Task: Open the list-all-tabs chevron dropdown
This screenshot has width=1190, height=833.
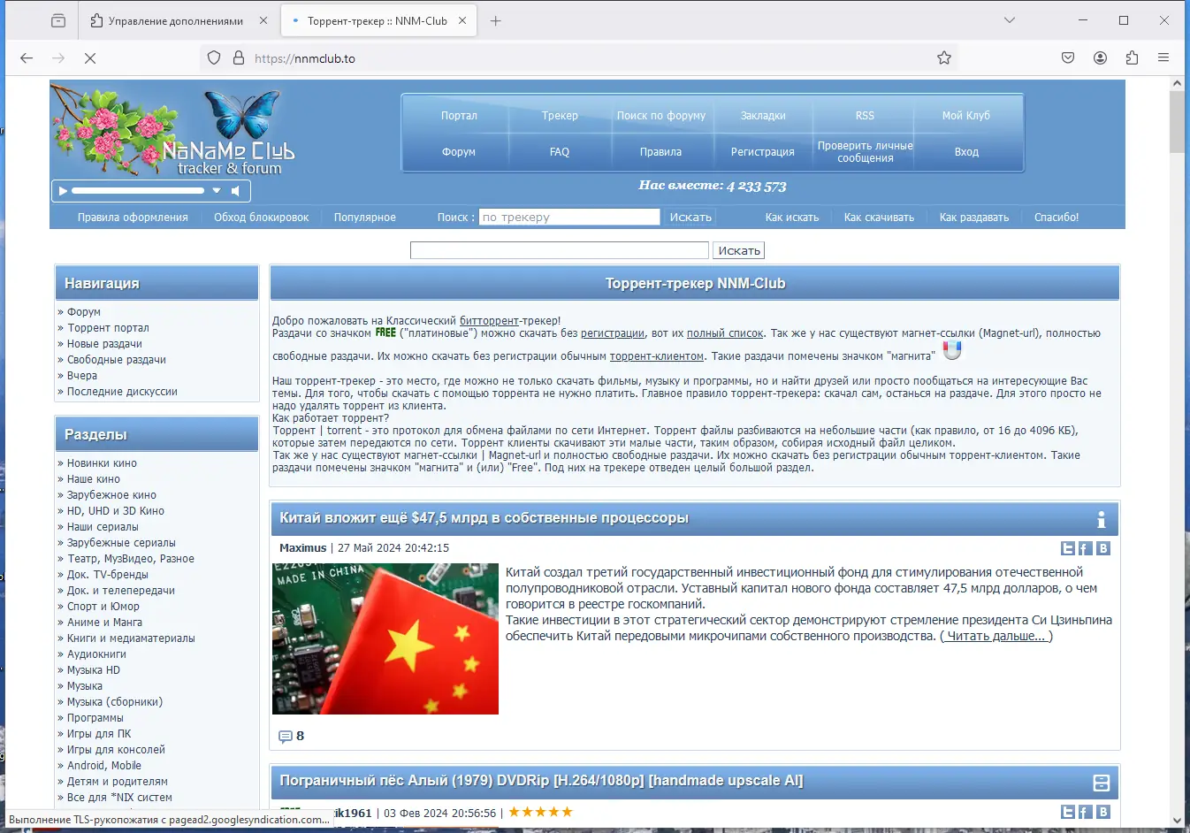Action: (1010, 20)
